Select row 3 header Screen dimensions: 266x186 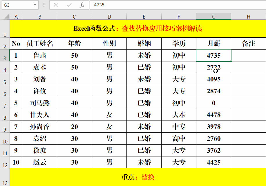point(5,55)
